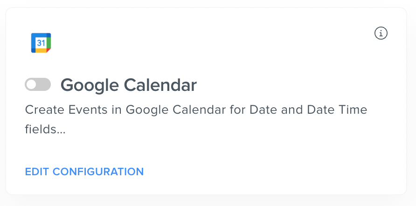
Task: Open the info icon on the card
Action: (381, 33)
